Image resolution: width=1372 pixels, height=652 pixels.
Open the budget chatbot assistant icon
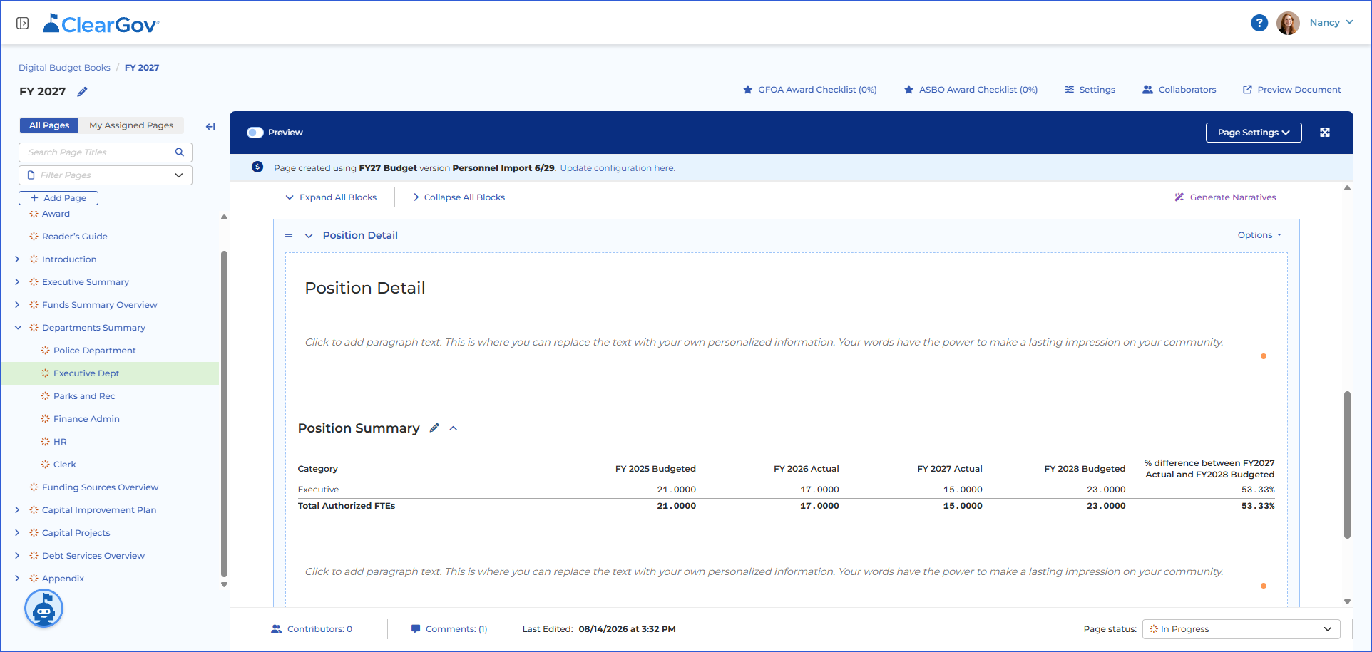44,609
